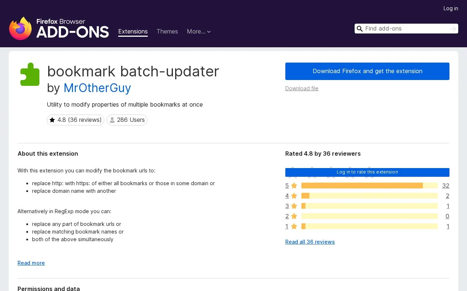The height and width of the screenshot is (291, 467).
Task: Click the 2-star rating bar
Action: point(370,216)
